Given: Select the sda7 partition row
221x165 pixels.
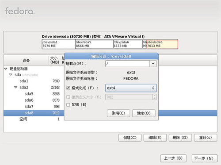Looking at the screenshot, I should click(34, 107).
